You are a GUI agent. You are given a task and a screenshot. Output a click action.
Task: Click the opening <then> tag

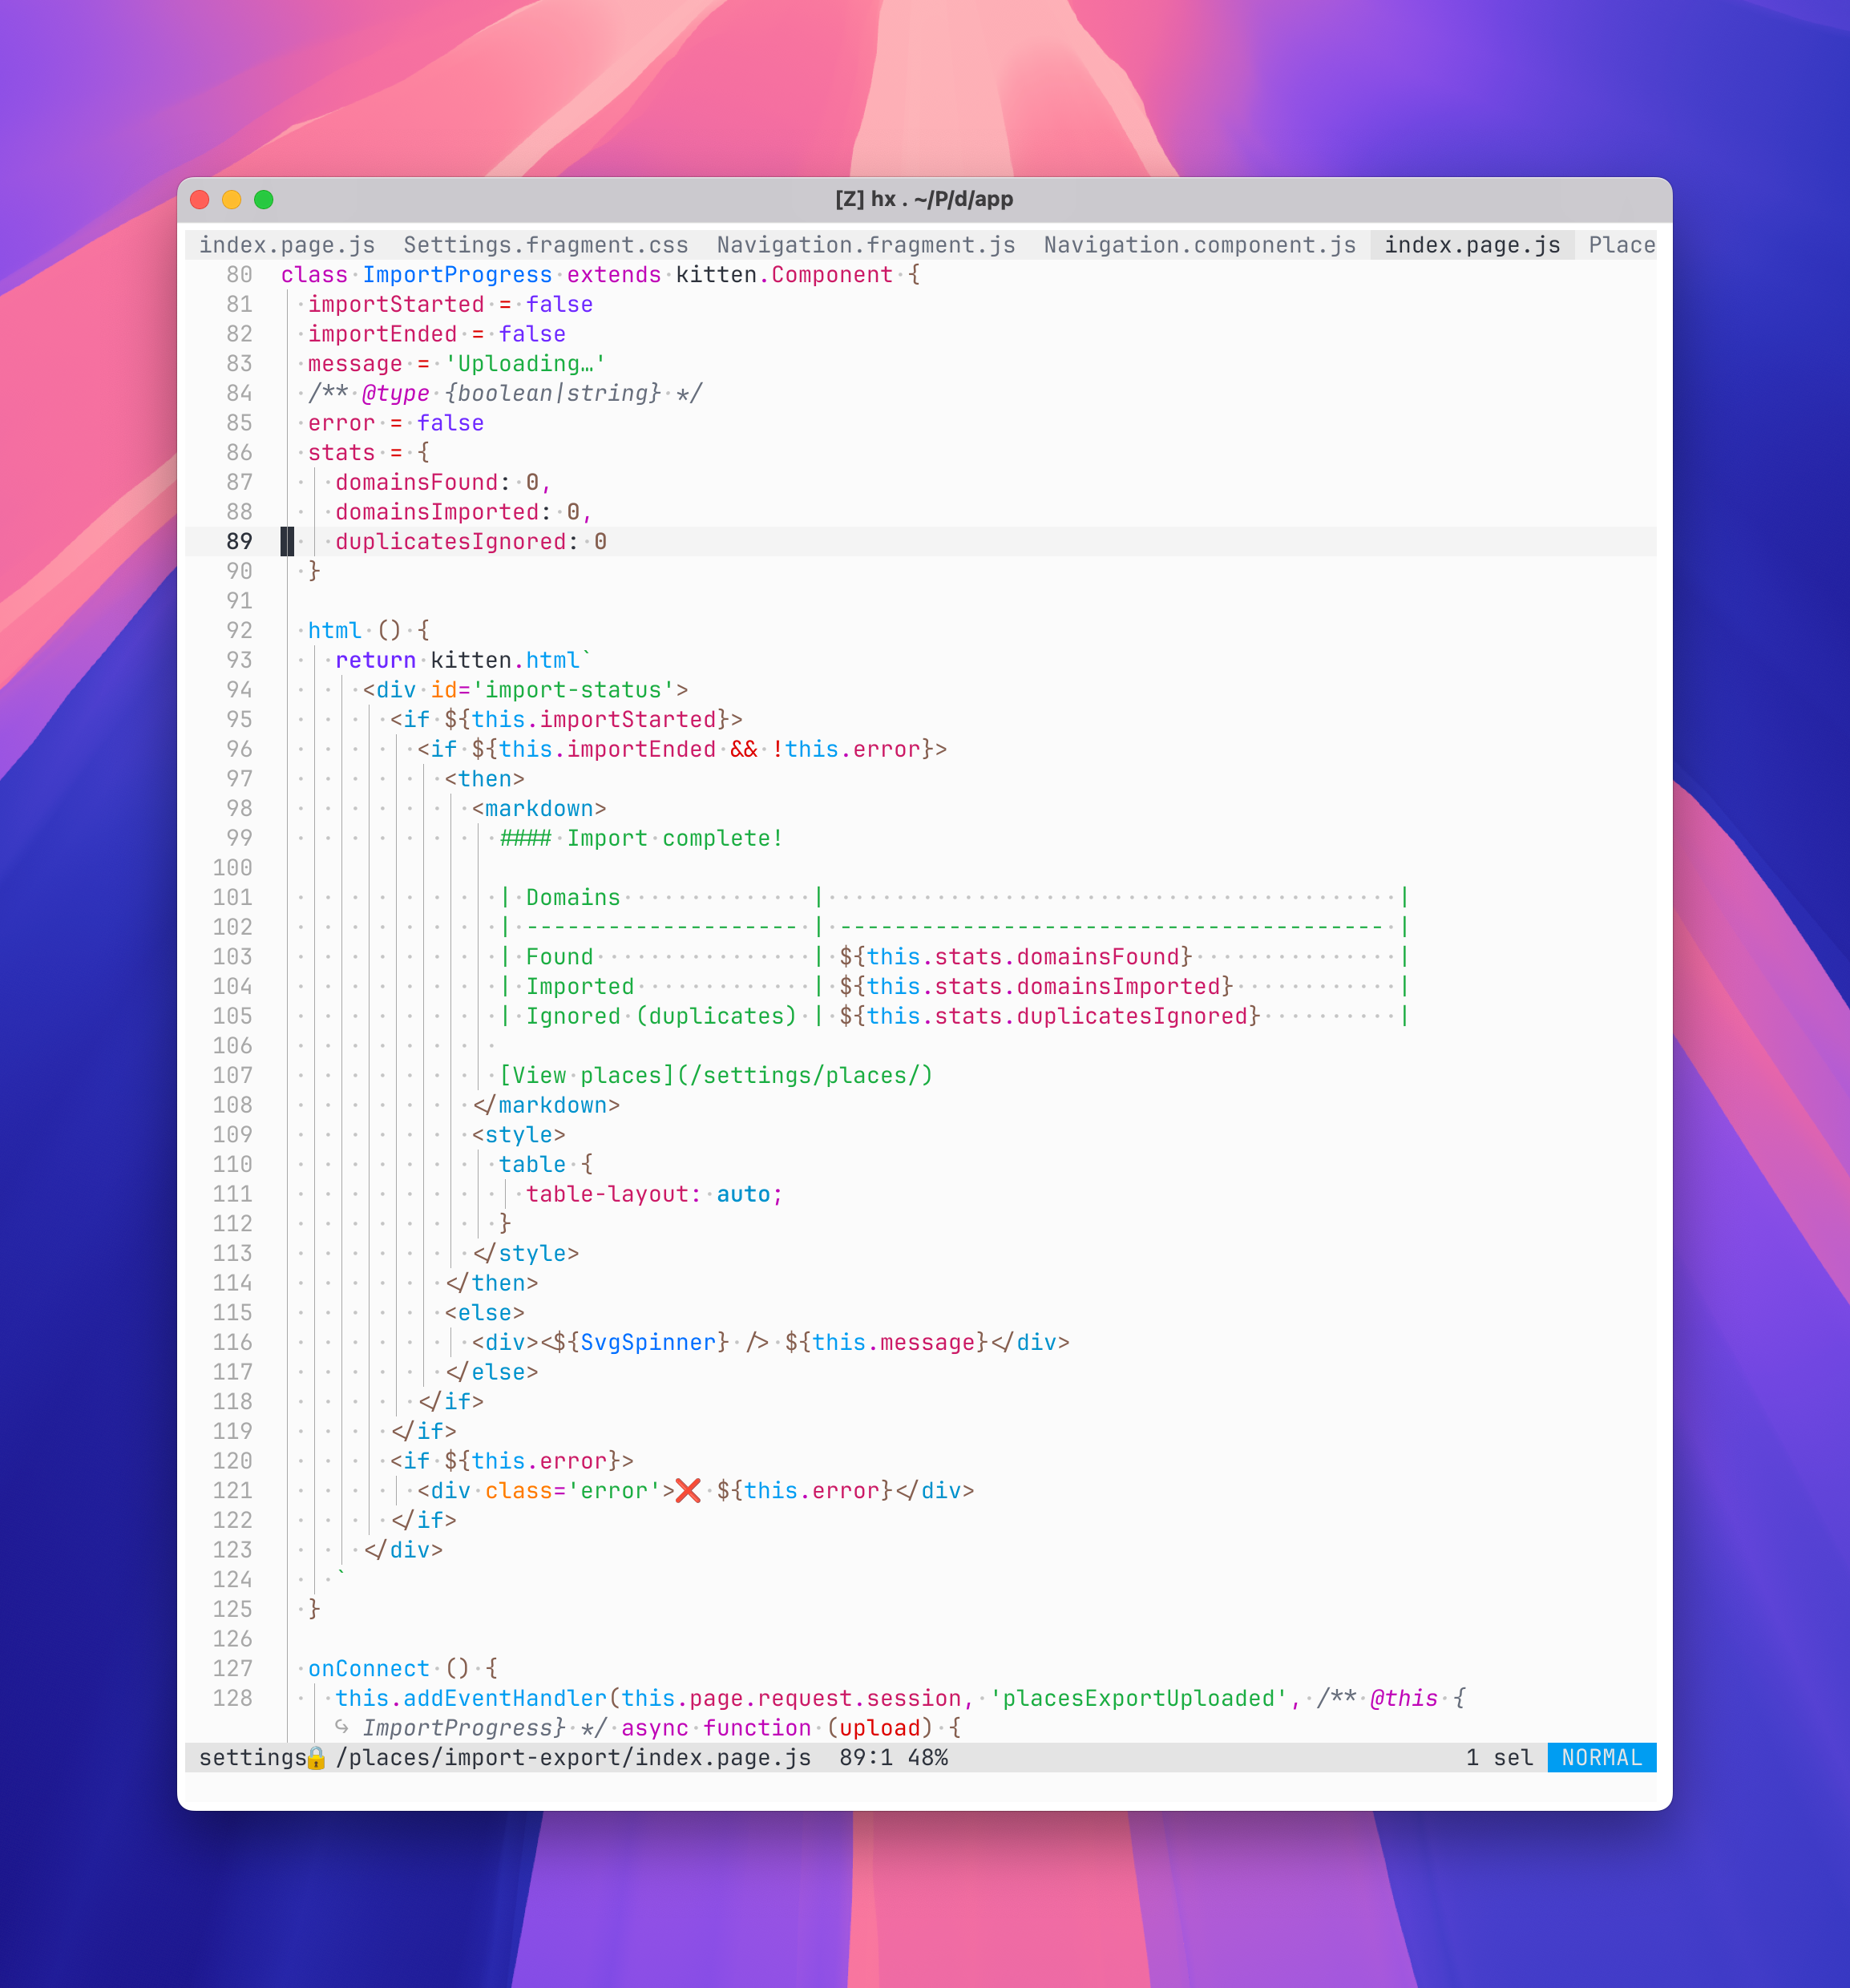coord(485,779)
